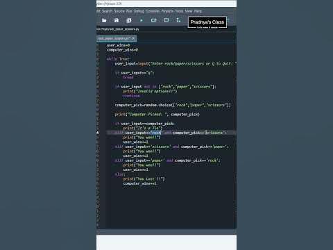The width and height of the screenshot is (333, 250).
Task: Open the Tools menu
Action: (x=179, y=11)
